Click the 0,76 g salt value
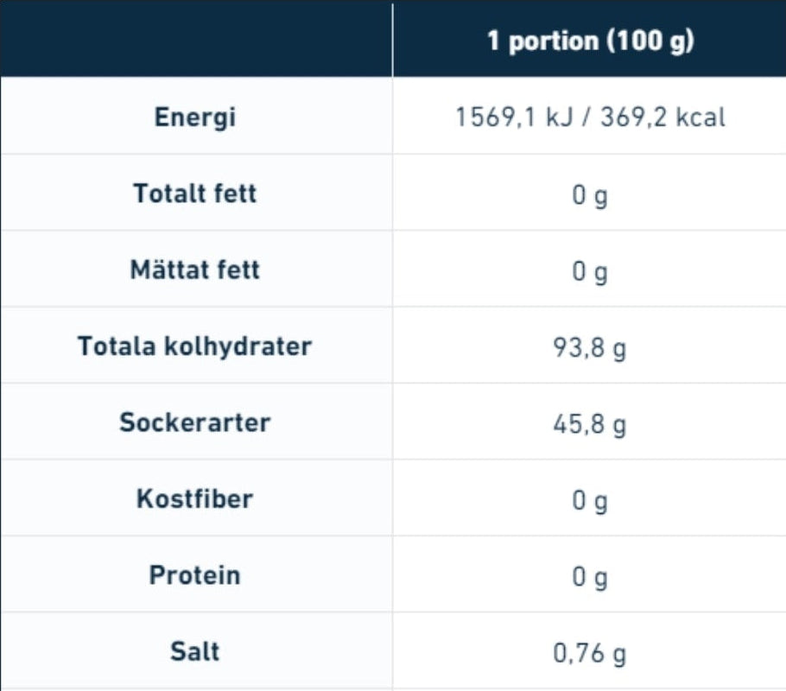Screen dimensions: 786x691 point(590,654)
